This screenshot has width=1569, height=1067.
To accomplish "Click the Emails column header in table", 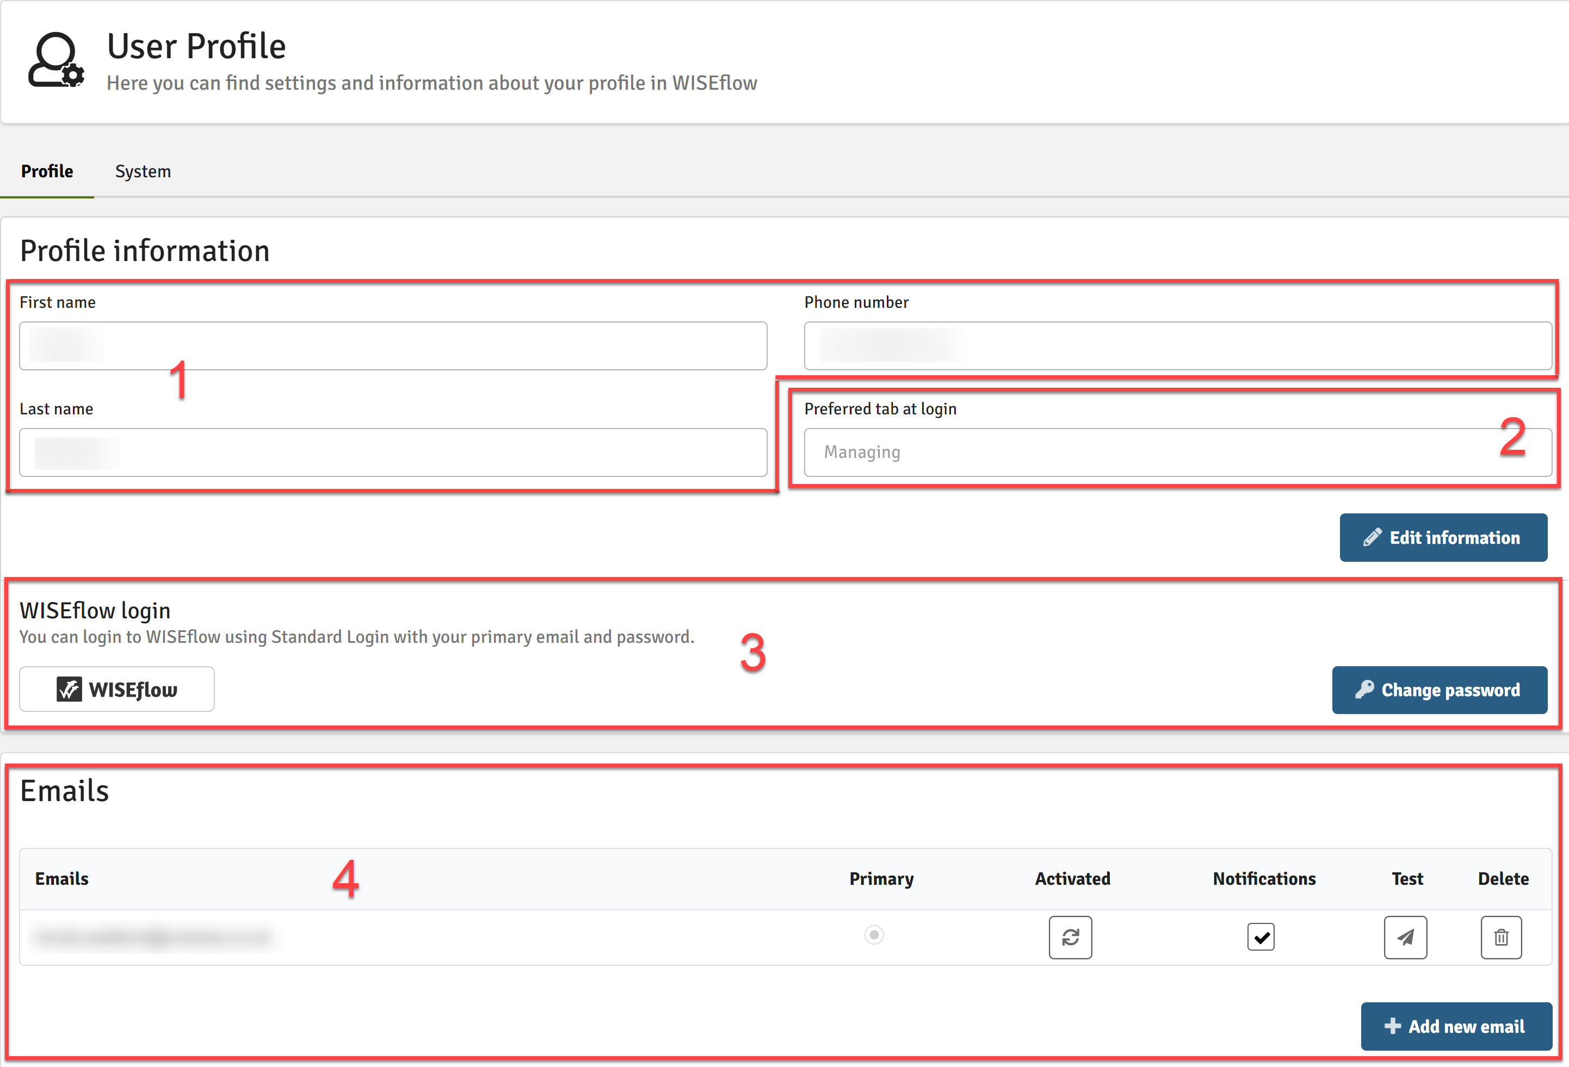I will pos(62,879).
